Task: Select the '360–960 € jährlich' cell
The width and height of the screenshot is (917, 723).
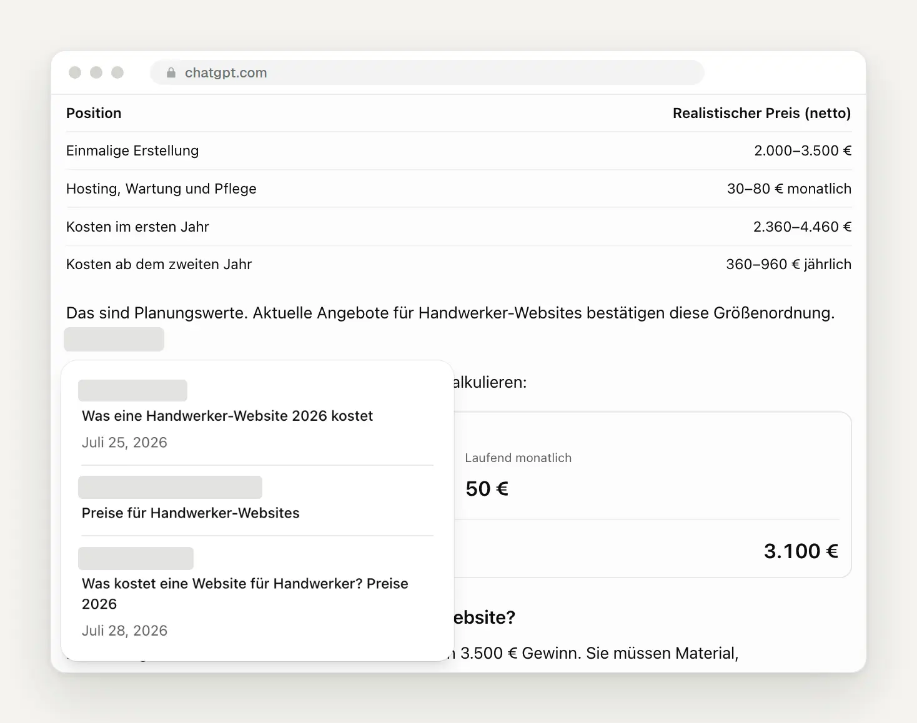Action: pyautogui.click(x=788, y=264)
